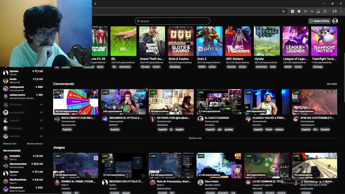Click the domidios channel avatar icon
The height and width of the screenshot is (194, 345).
200,119
